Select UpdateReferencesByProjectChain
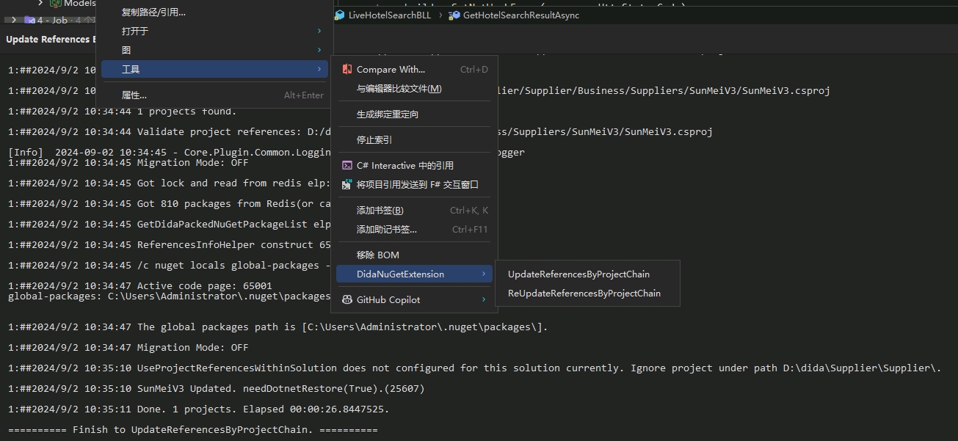958x441 pixels. tap(578, 274)
